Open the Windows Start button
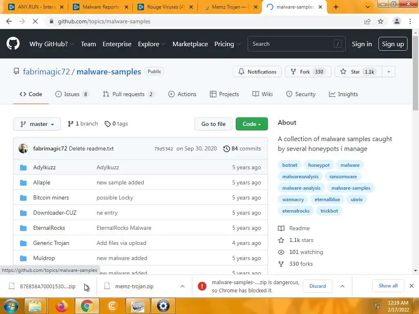Image resolution: width=419 pixels, height=314 pixels. point(11,306)
